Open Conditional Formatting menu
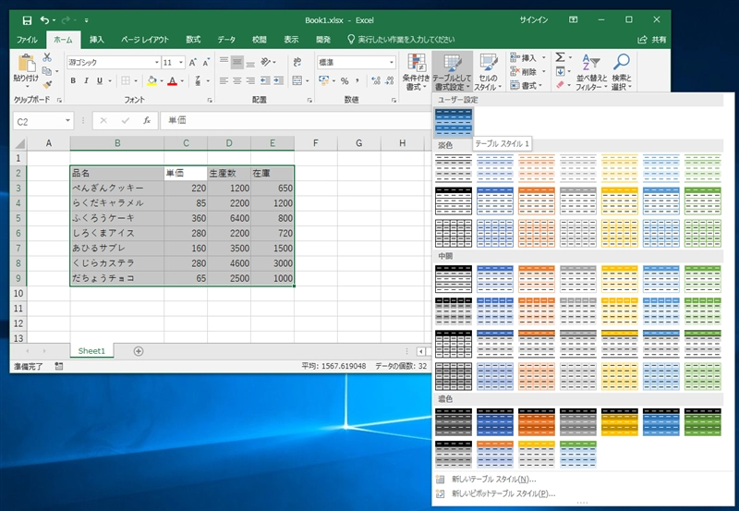The image size is (739, 511). tap(417, 72)
